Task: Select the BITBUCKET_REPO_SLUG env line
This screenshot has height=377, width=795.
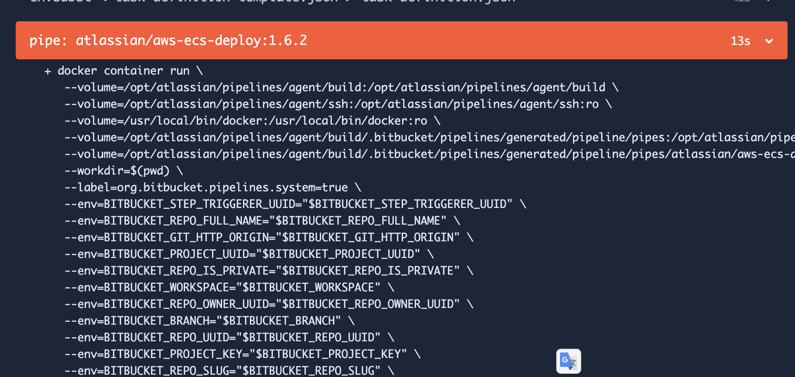Action: [230, 371]
